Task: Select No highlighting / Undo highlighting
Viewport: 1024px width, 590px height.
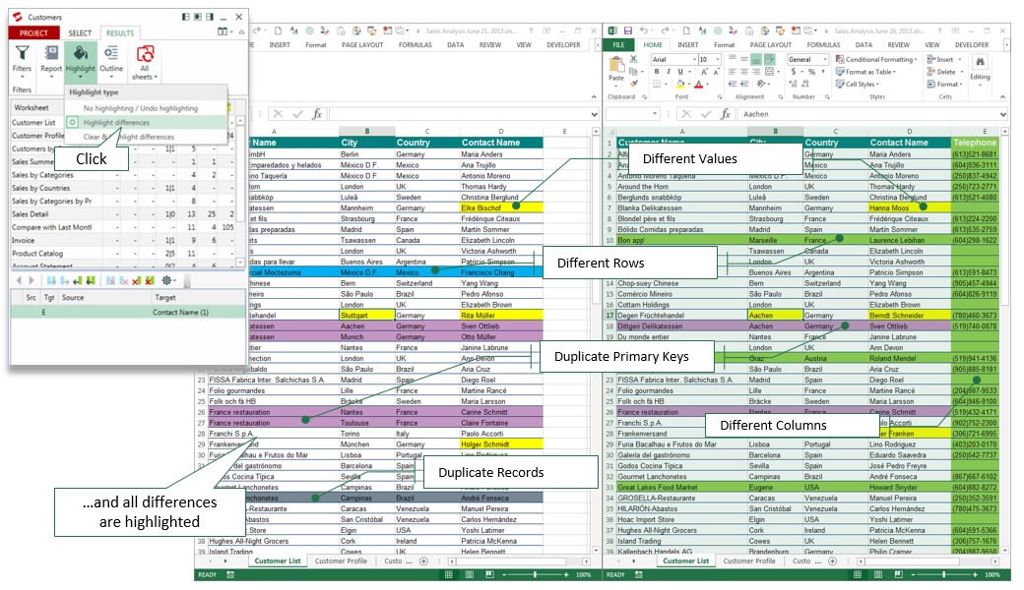Action: point(141,108)
